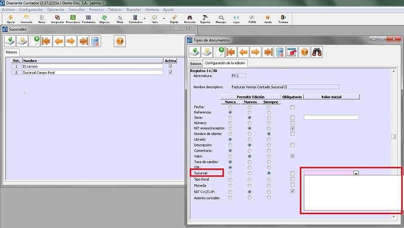Open the Sucursal valor inicial dropdown arrow
The height and width of the screenshot is (228, 404).
(356, 173)
